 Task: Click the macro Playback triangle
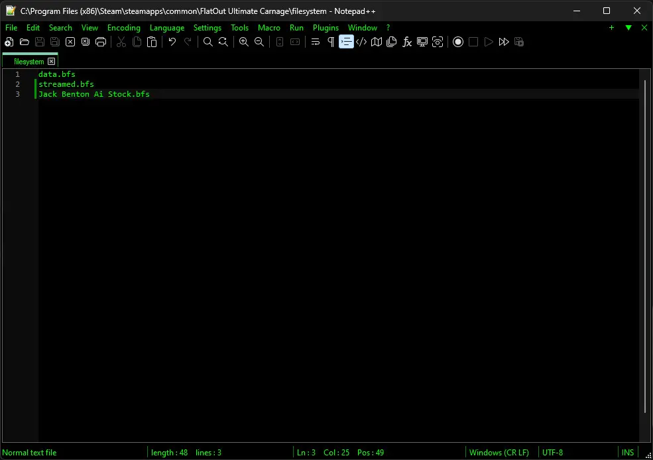point(489,42)
